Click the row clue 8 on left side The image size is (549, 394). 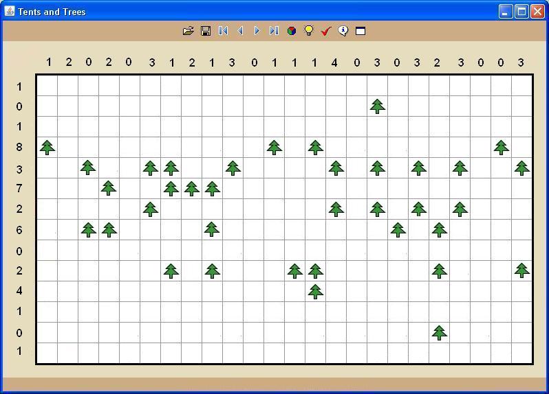click(19, 147)
